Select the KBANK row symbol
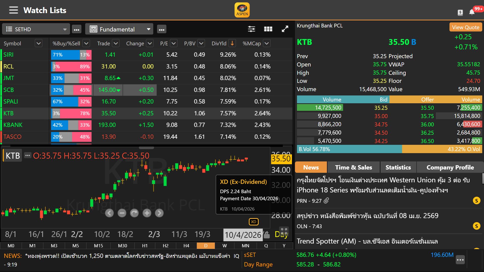Viewport: 484px width, 272px height. click(13, 125)
